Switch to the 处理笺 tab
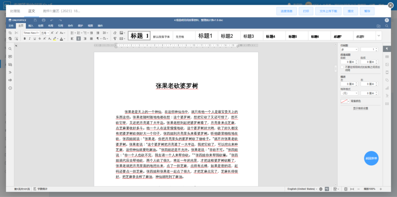Screen dimensions: 397x197 15,11
